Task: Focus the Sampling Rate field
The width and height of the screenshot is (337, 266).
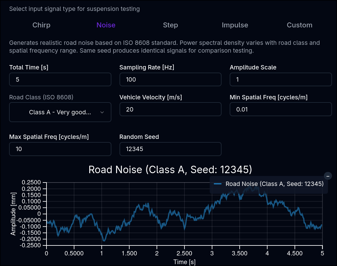Action: pos(170,79)
